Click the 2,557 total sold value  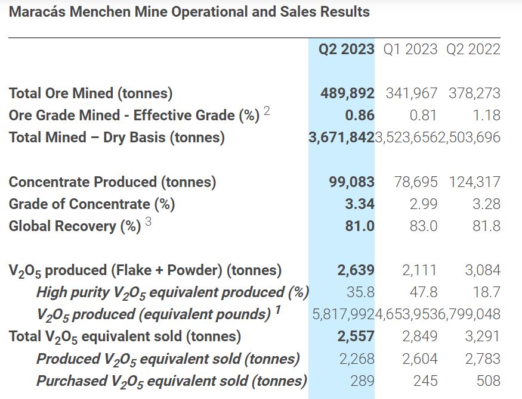tap(356, 336)
